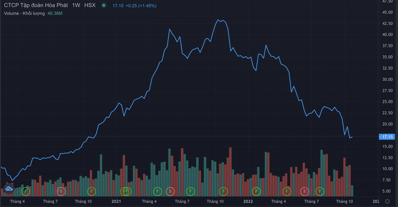The image size is (398, 207).
Task: Click the 30.00 price axis label
Action: point(388,79)
